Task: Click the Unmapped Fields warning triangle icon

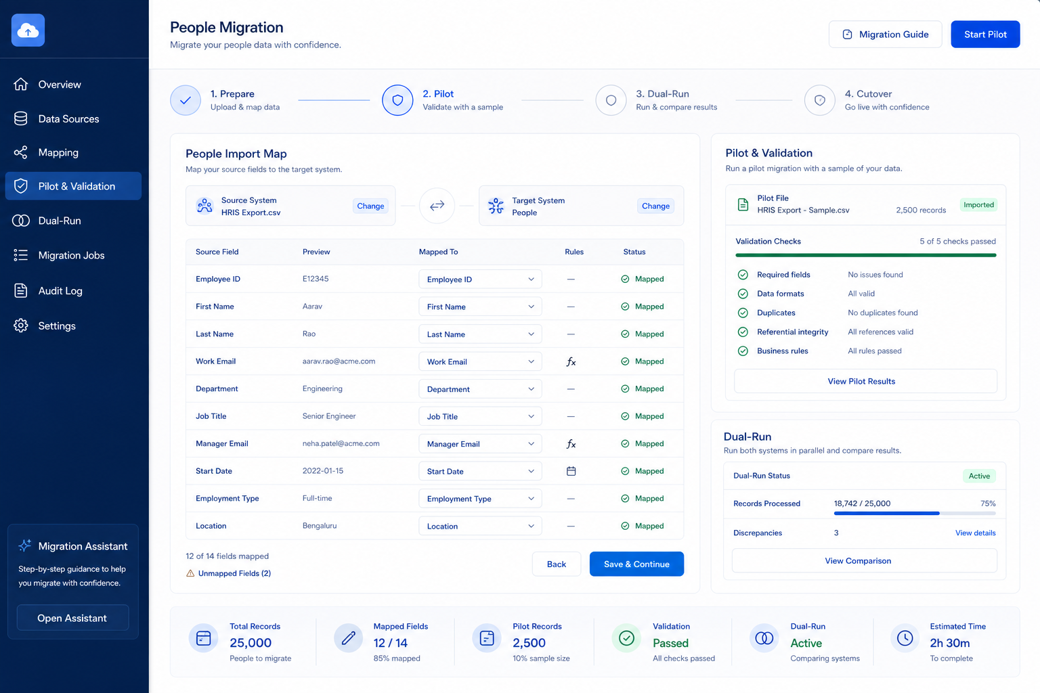Action: pos(190,573)
